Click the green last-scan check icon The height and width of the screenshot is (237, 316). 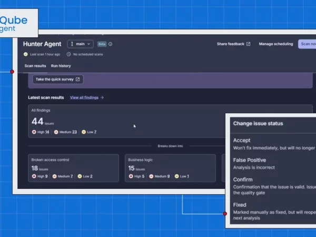click(26, 54)
